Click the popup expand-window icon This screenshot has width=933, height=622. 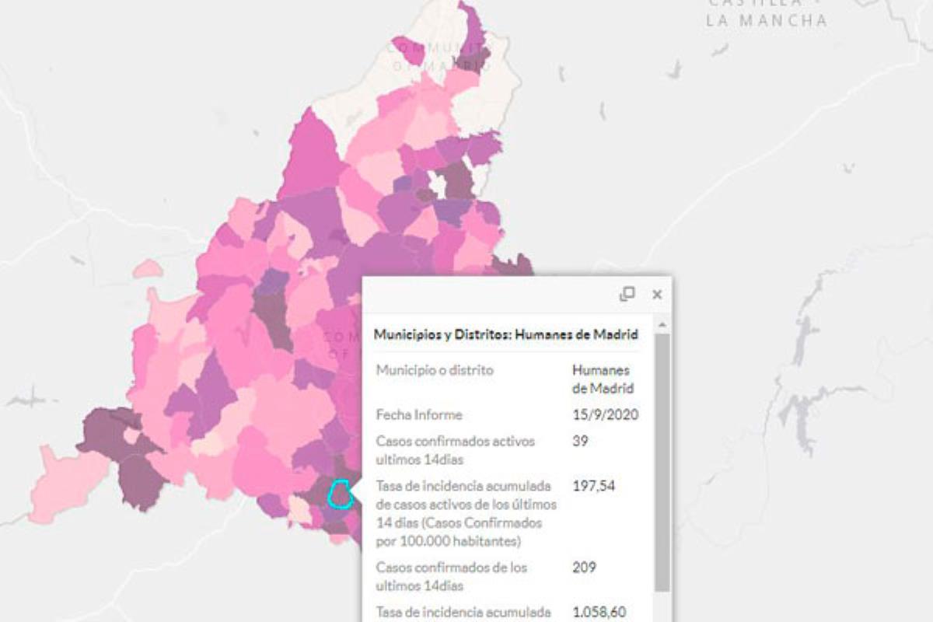pos(627,295)
